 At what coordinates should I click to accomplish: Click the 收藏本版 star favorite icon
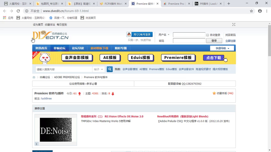click(214, 93)
